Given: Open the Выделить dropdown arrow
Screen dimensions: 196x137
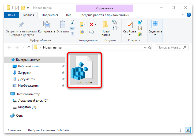Looking at the screenshot, I should pyautogui.click(x=155, y=35).
